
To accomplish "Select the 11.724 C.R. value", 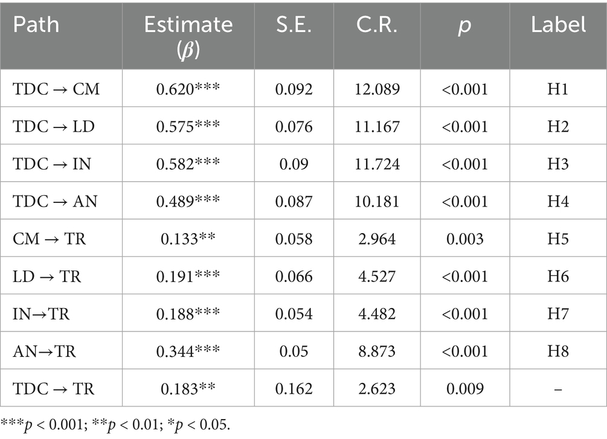I will click(x=377, y=164).
